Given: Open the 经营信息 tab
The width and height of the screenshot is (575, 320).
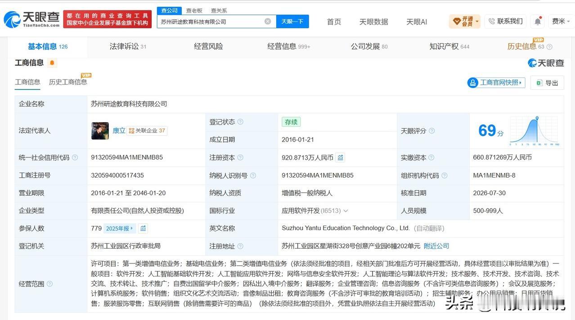Looking at the screenshot, I should pos(288,46).
